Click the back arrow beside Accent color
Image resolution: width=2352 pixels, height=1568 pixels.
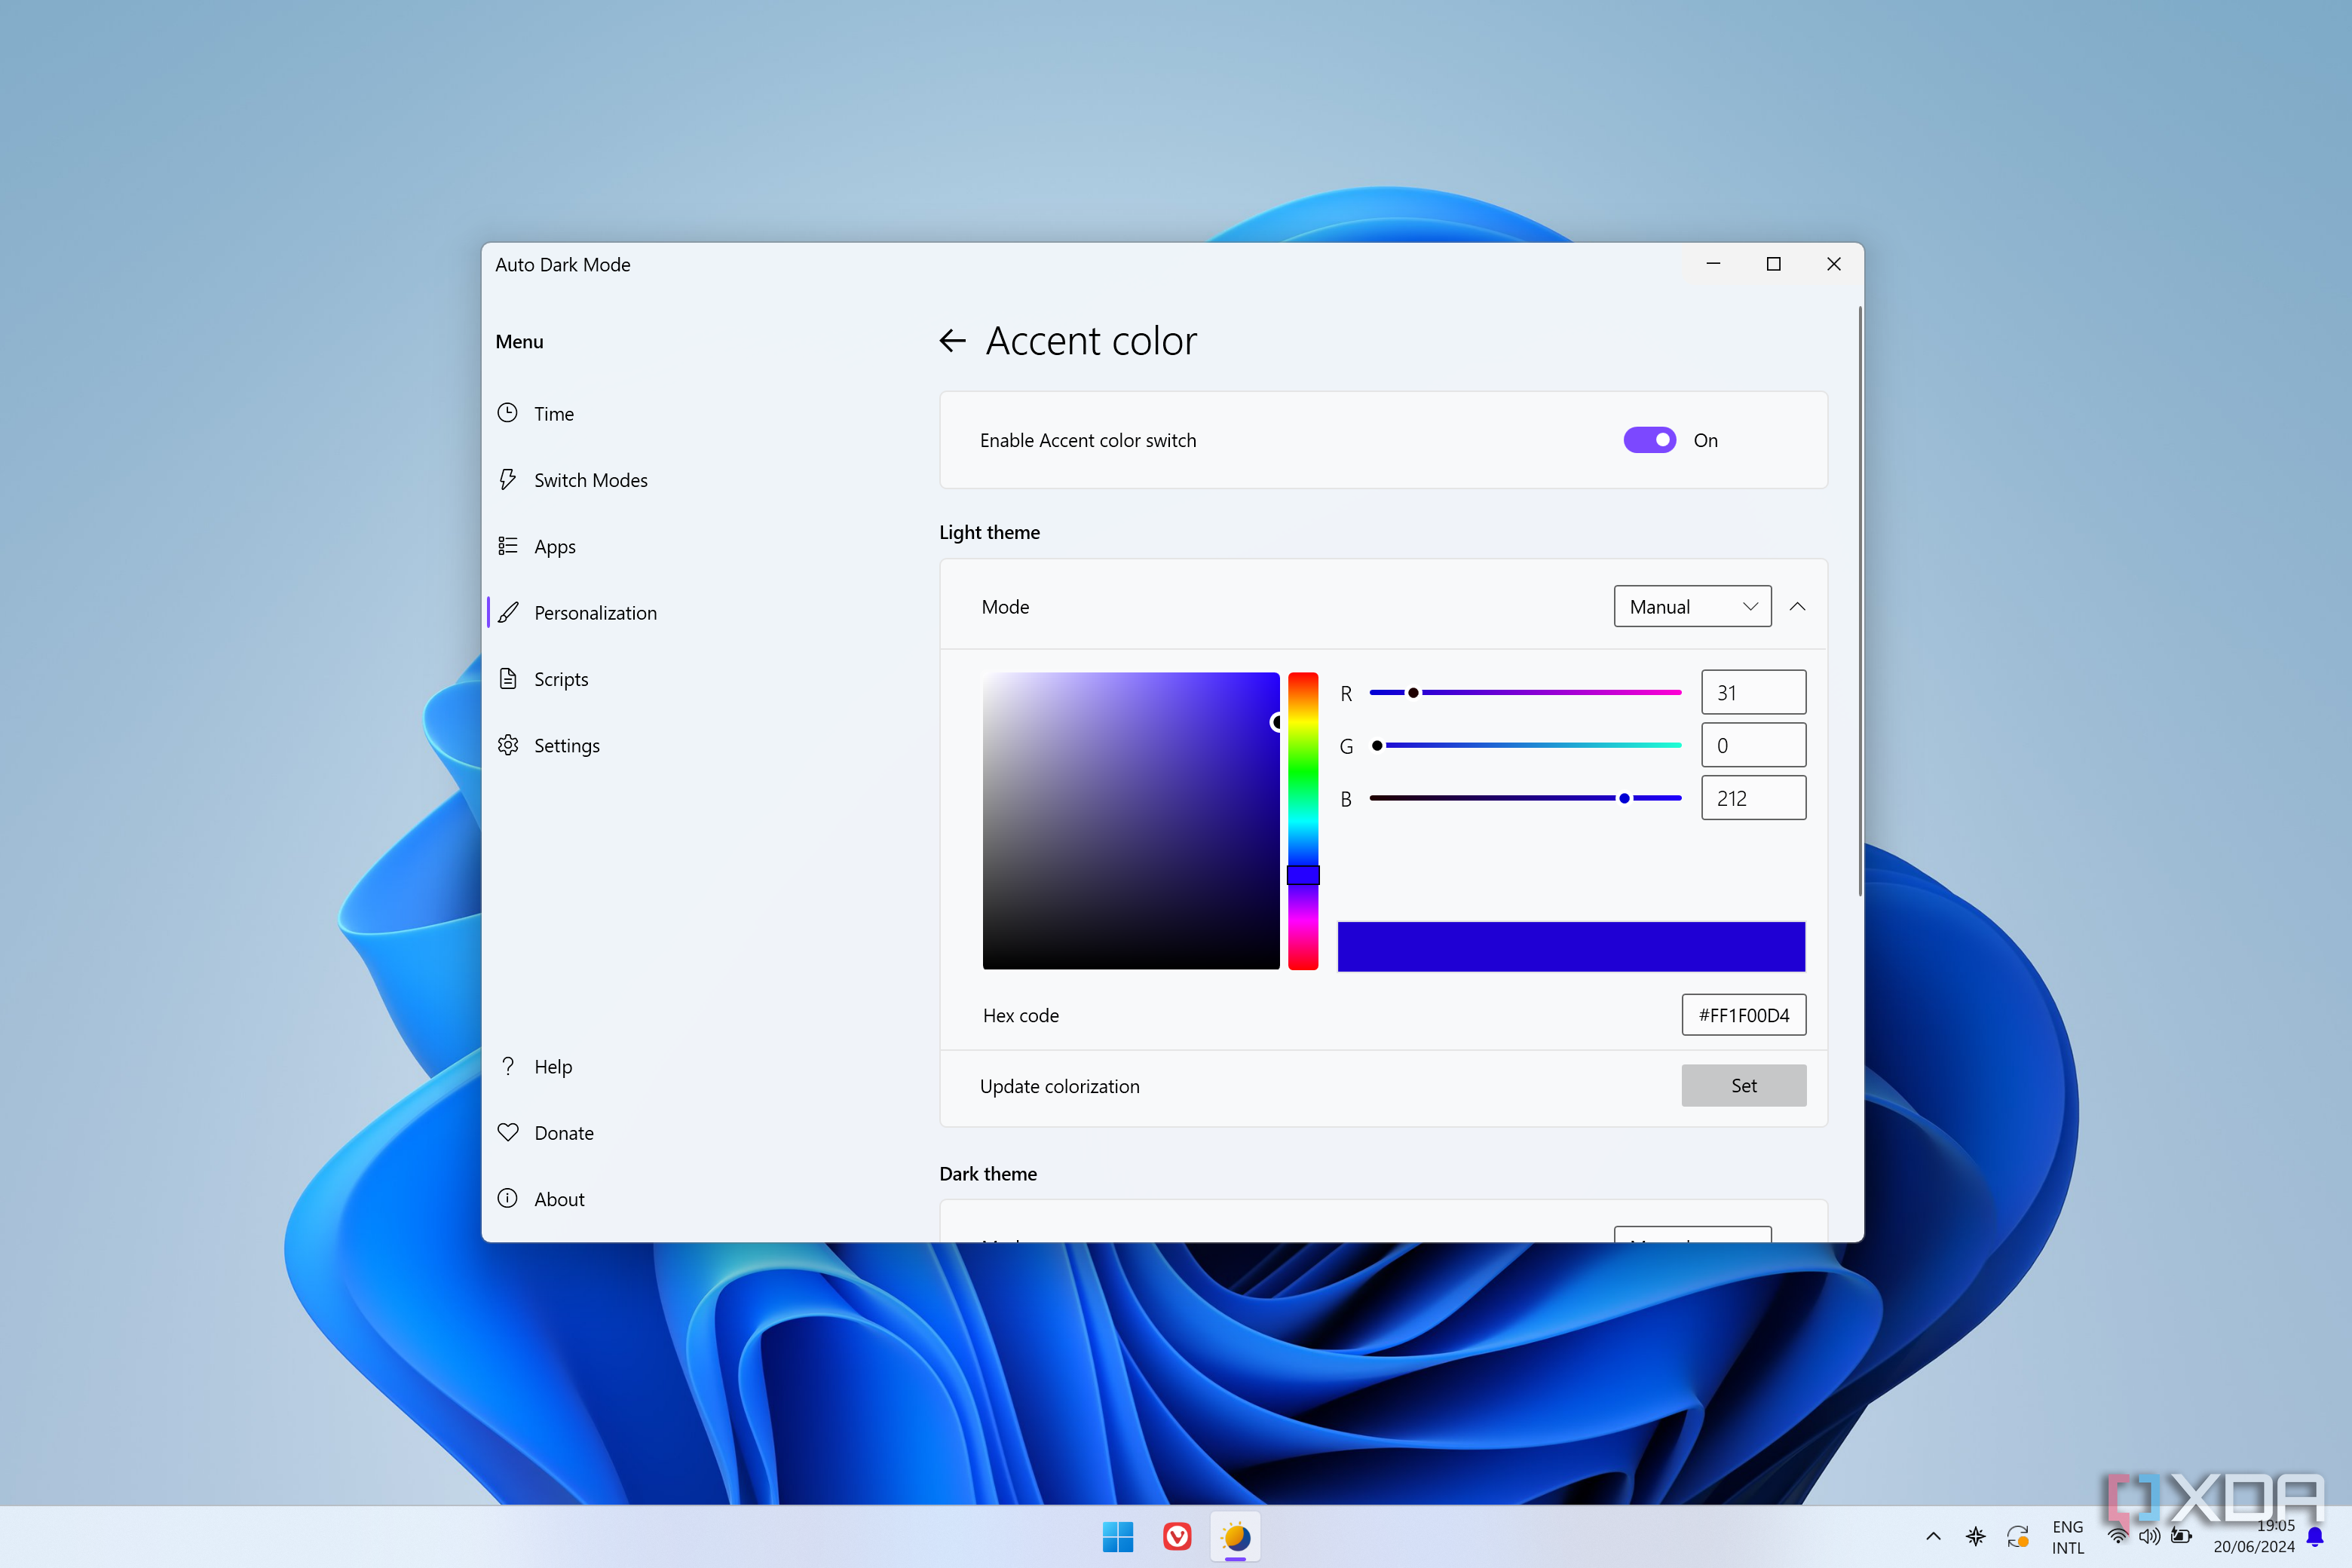952,341
